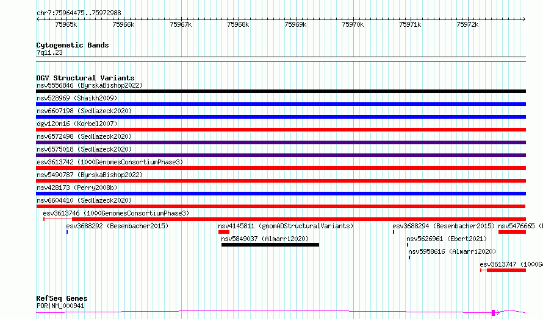Click the black bar under nsv5849037

[x=270, y=245]
